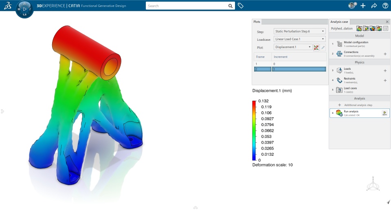391x210 pixels.
Task: Click the plus add icon in the top bar
Action: (x=363, y=6)
